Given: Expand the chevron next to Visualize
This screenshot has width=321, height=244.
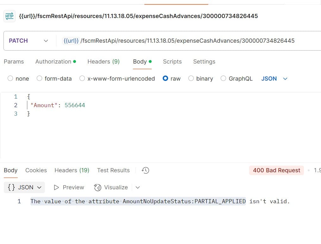Looking at the screenshot, I should point(137,187).
